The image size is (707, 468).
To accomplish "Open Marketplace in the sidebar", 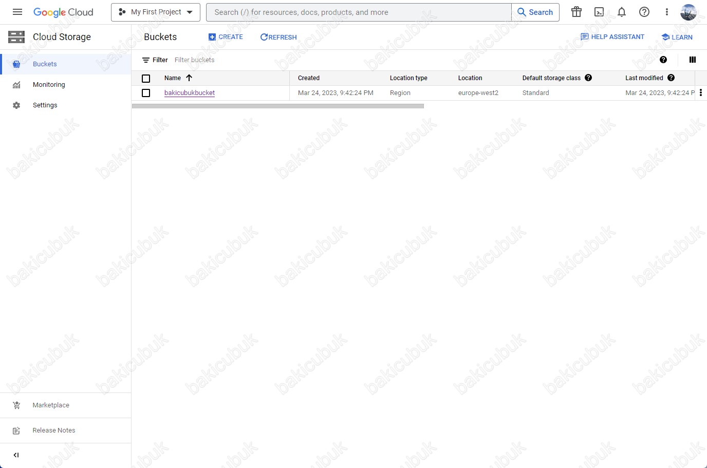I will [65, 405].
